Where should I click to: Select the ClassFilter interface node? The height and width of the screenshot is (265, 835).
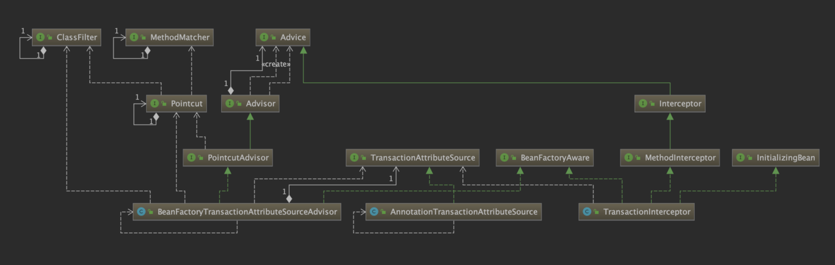67,37
